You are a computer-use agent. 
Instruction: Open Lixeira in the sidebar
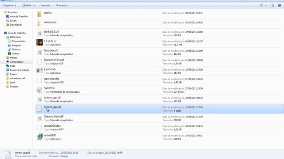pos(11,74)
